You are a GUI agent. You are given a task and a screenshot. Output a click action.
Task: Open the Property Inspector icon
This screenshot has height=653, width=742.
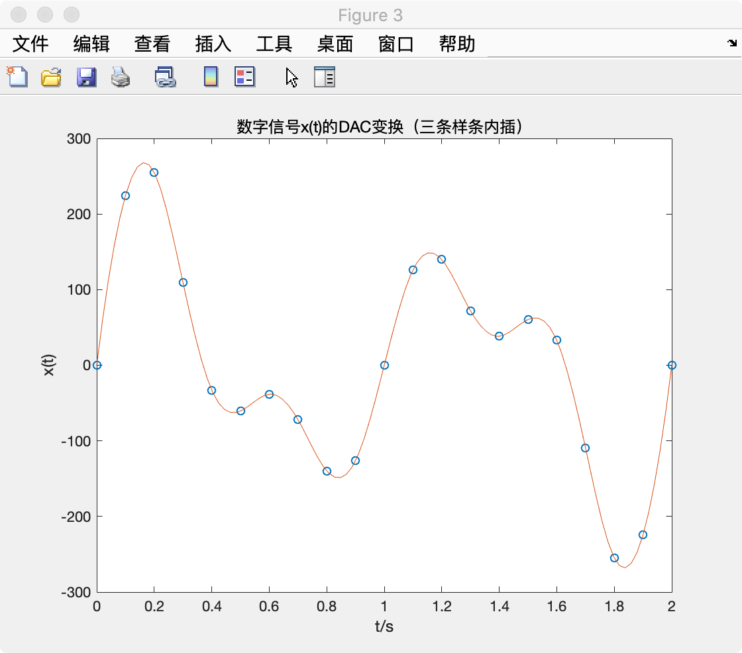[324, 77]
